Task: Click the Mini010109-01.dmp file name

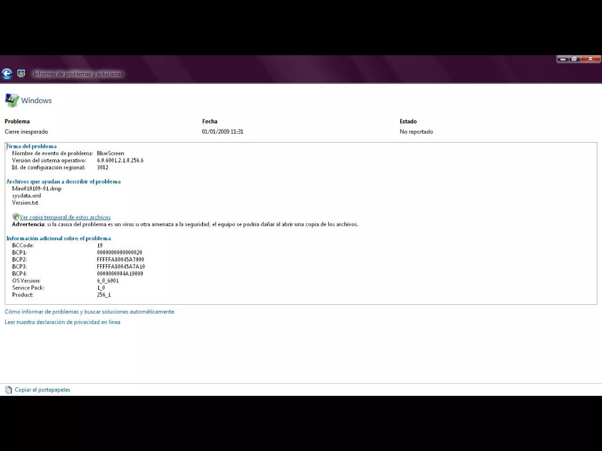Action: click(x=37, y=189)
